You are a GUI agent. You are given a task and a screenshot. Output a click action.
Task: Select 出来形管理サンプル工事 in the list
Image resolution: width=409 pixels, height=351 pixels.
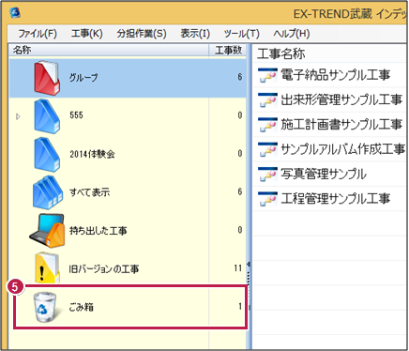coord(341,99)
